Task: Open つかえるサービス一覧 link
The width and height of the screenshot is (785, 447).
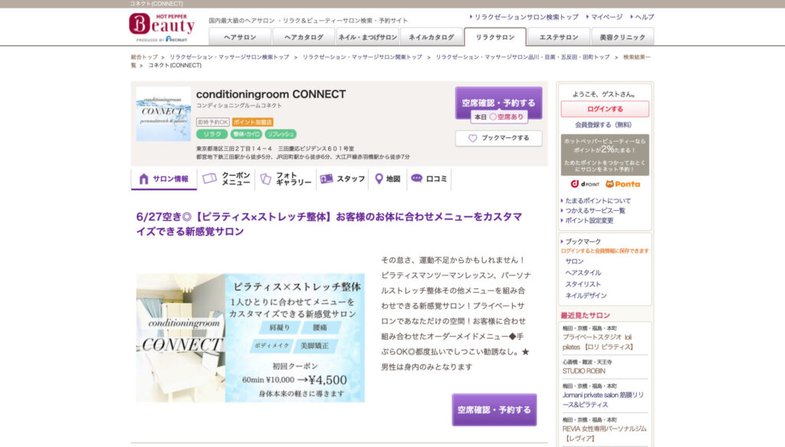Action: [595, 211]
